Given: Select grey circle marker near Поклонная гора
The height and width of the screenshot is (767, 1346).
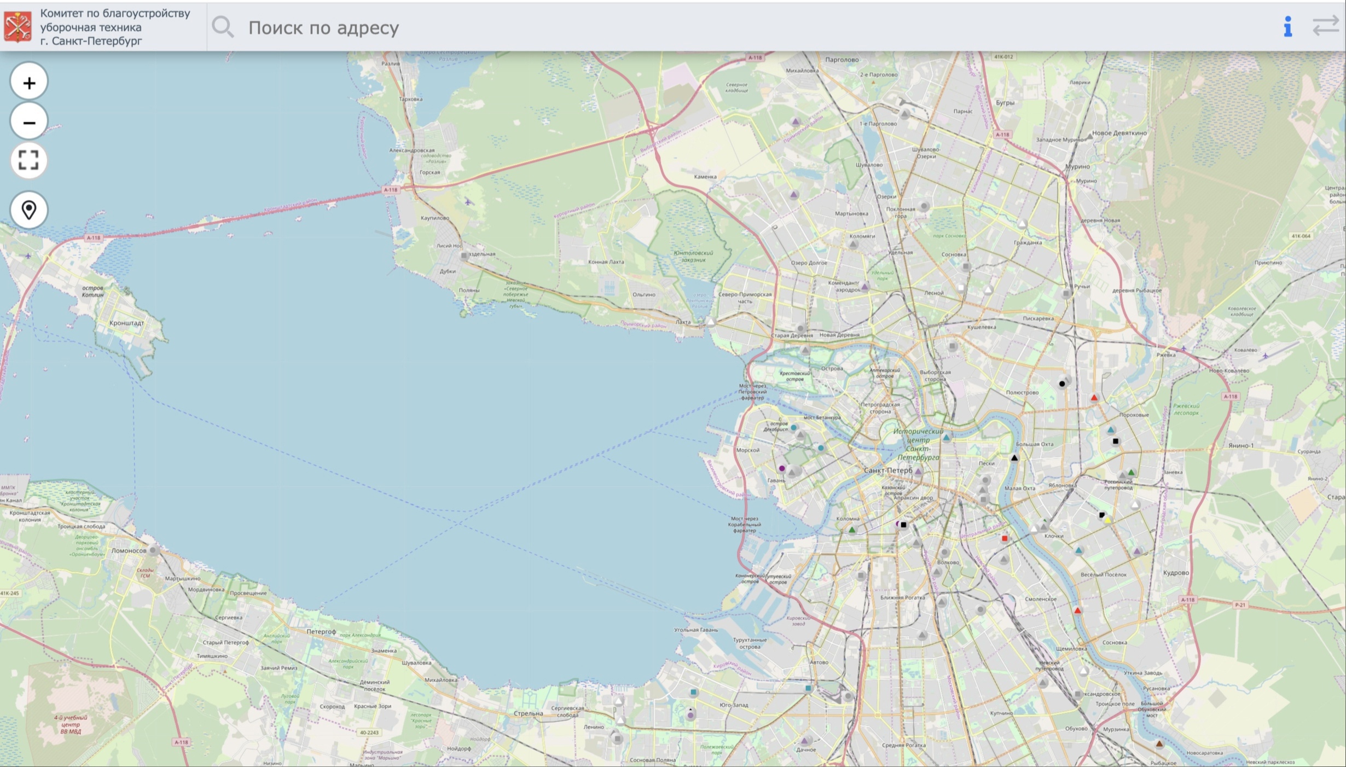Looking at the screenshot, I should click(x=924, y=206).
